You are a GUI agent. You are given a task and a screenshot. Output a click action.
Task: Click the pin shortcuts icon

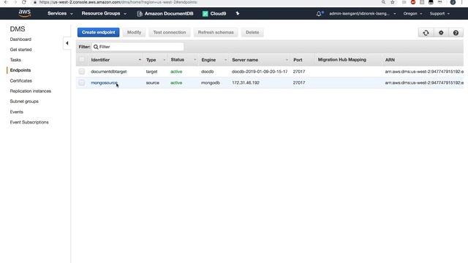coord(238,13)
